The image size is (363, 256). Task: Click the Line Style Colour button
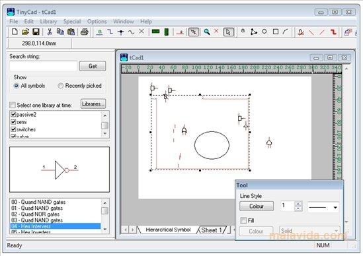coord(257,206)
